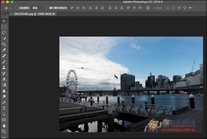Select the Lasso tool

[x=4, y=33]
